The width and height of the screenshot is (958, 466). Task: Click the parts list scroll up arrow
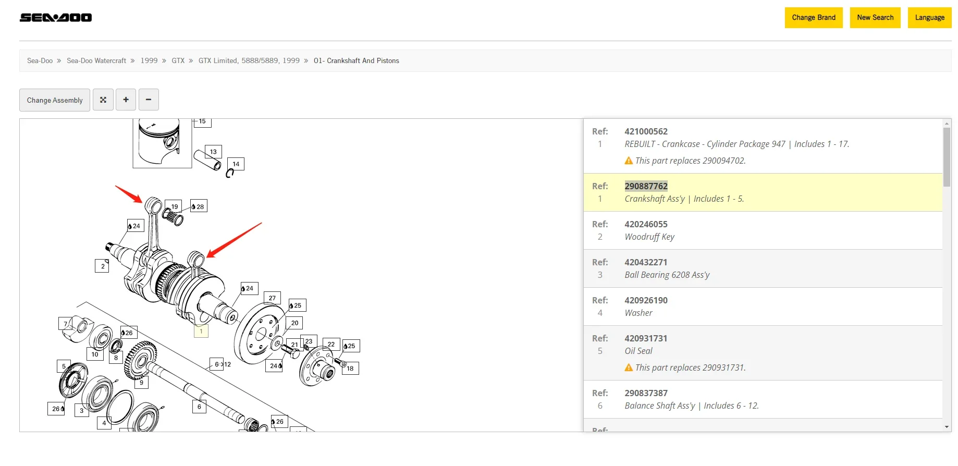[947, 124]
